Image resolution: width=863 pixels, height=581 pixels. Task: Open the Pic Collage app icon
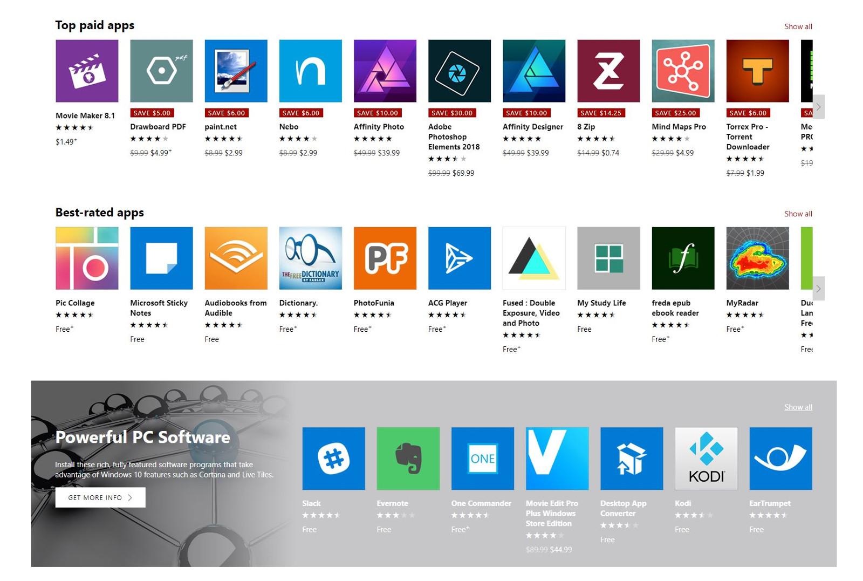(87, 258)
